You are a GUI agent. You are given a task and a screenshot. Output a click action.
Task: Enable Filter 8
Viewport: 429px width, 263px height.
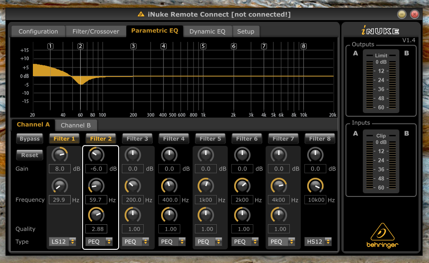(320, 139)
